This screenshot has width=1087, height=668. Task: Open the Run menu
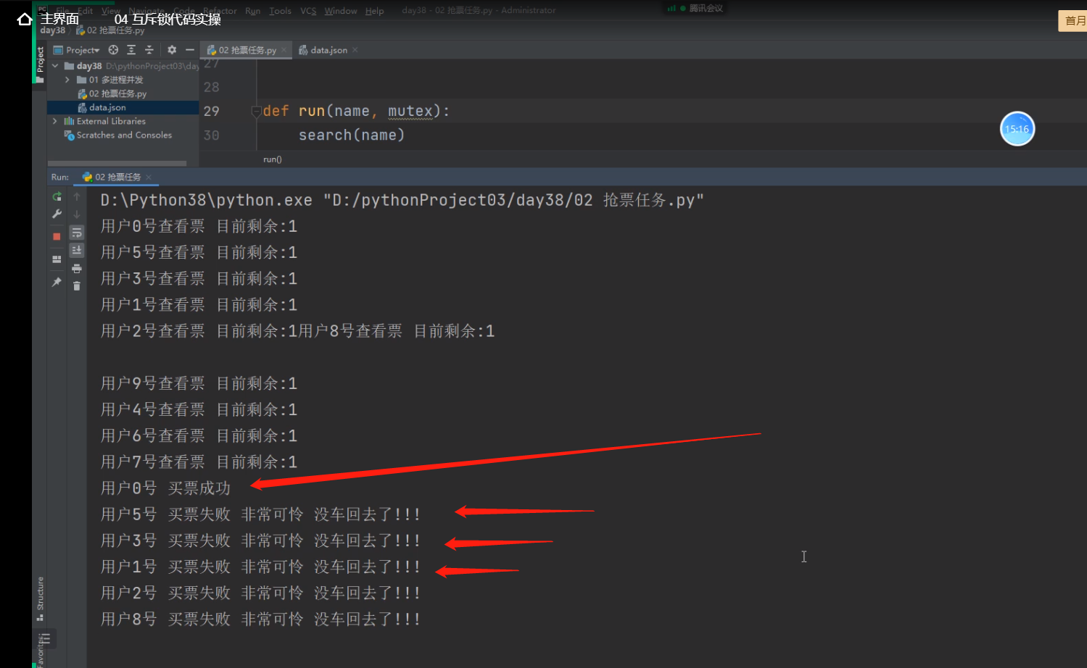pos(252,11)
